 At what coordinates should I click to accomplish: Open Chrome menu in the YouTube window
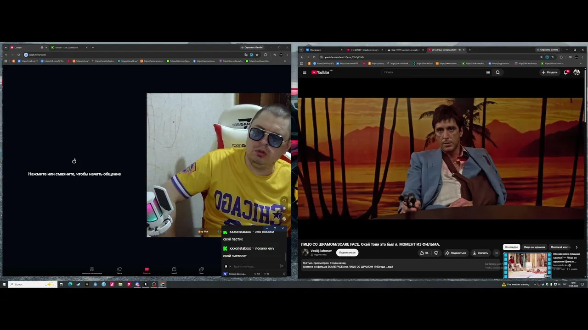coord(583,57)
